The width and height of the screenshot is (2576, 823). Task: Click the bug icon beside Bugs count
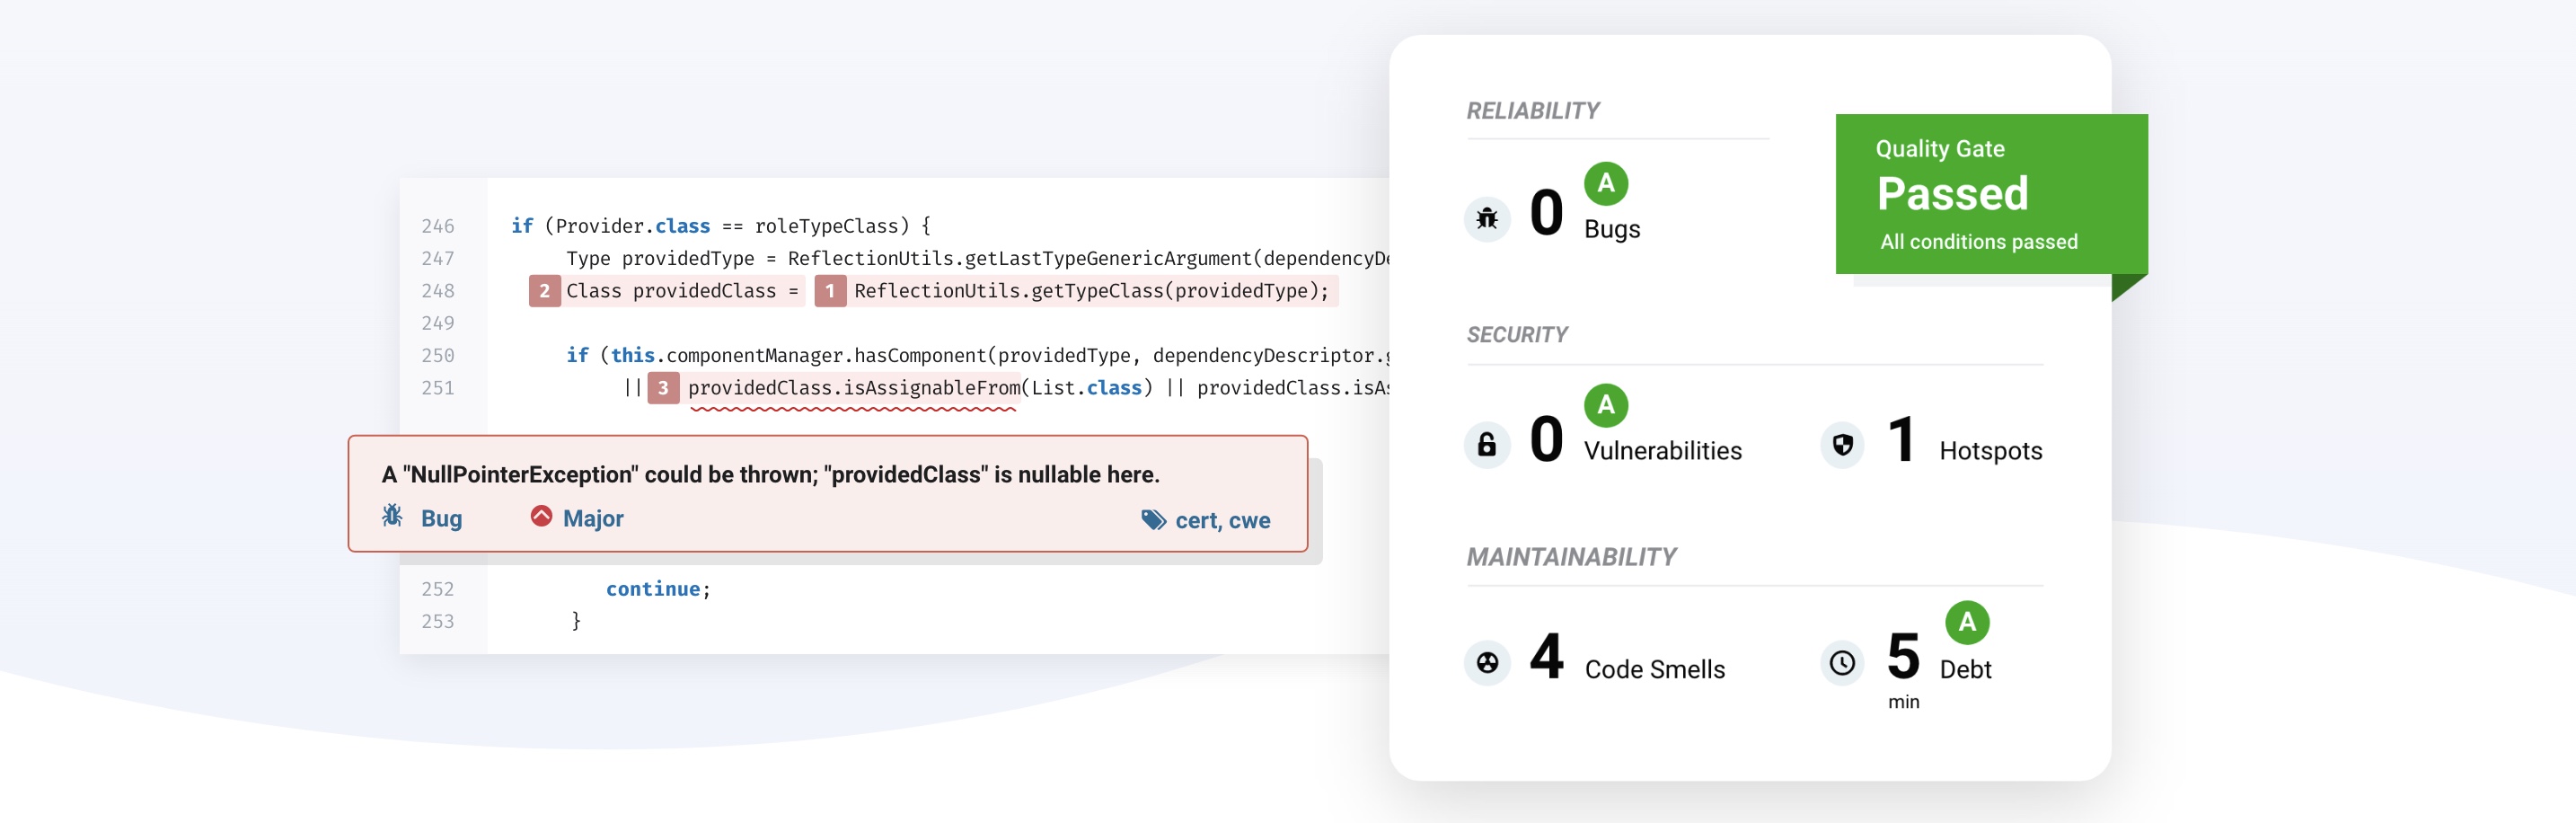tap(1487, 218)
